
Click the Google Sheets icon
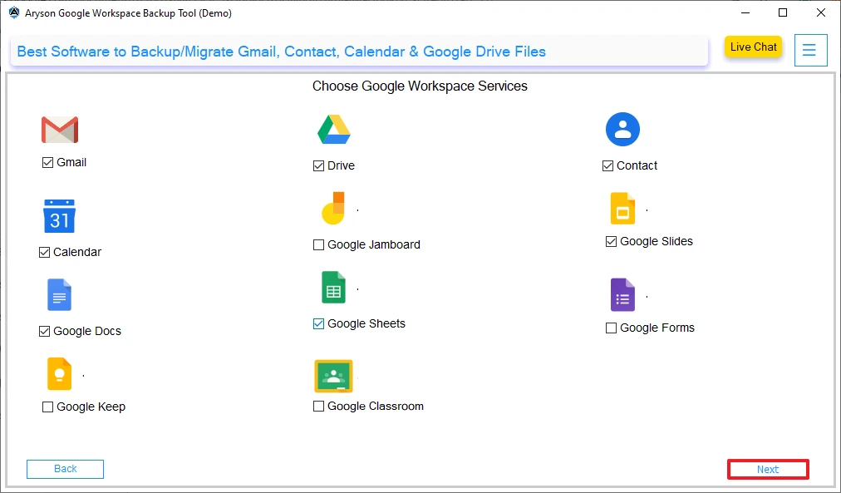click(333, 288)
